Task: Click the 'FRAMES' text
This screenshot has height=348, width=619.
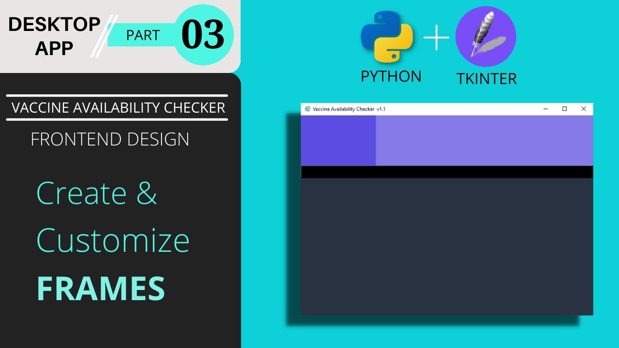Action: click(x=101, y=289)
